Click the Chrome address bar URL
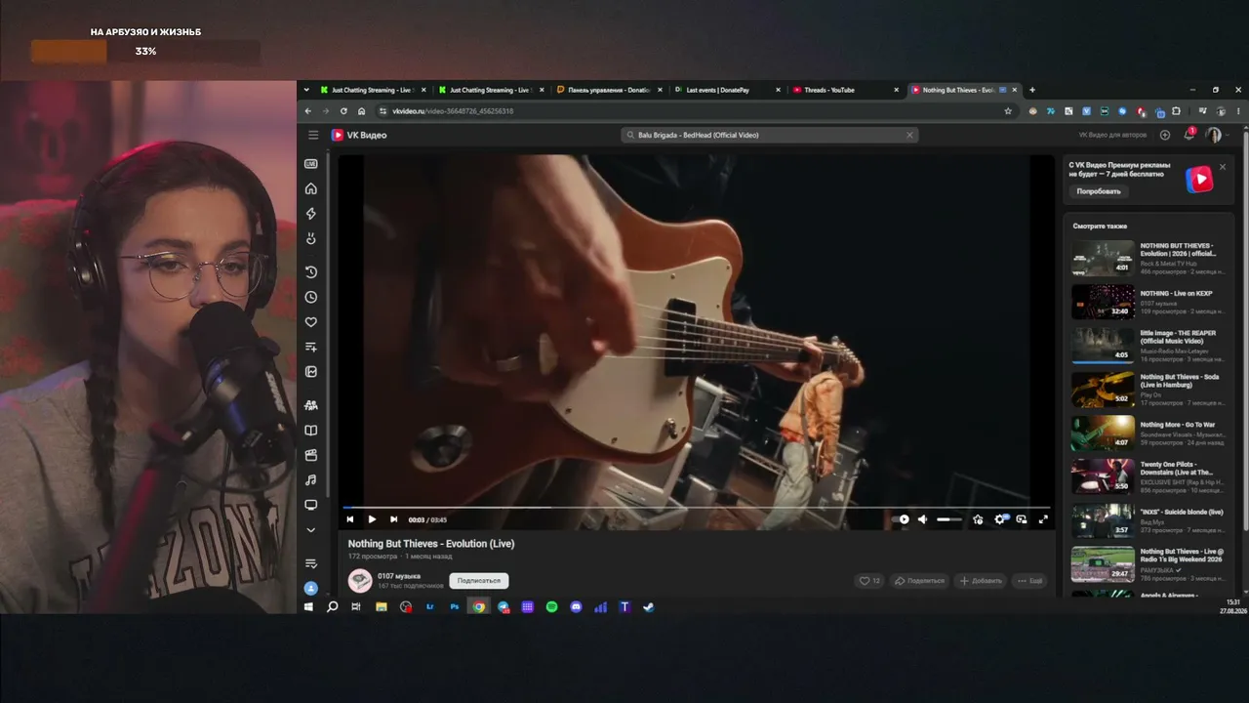1249x703 pixels. tap(453, 111)
